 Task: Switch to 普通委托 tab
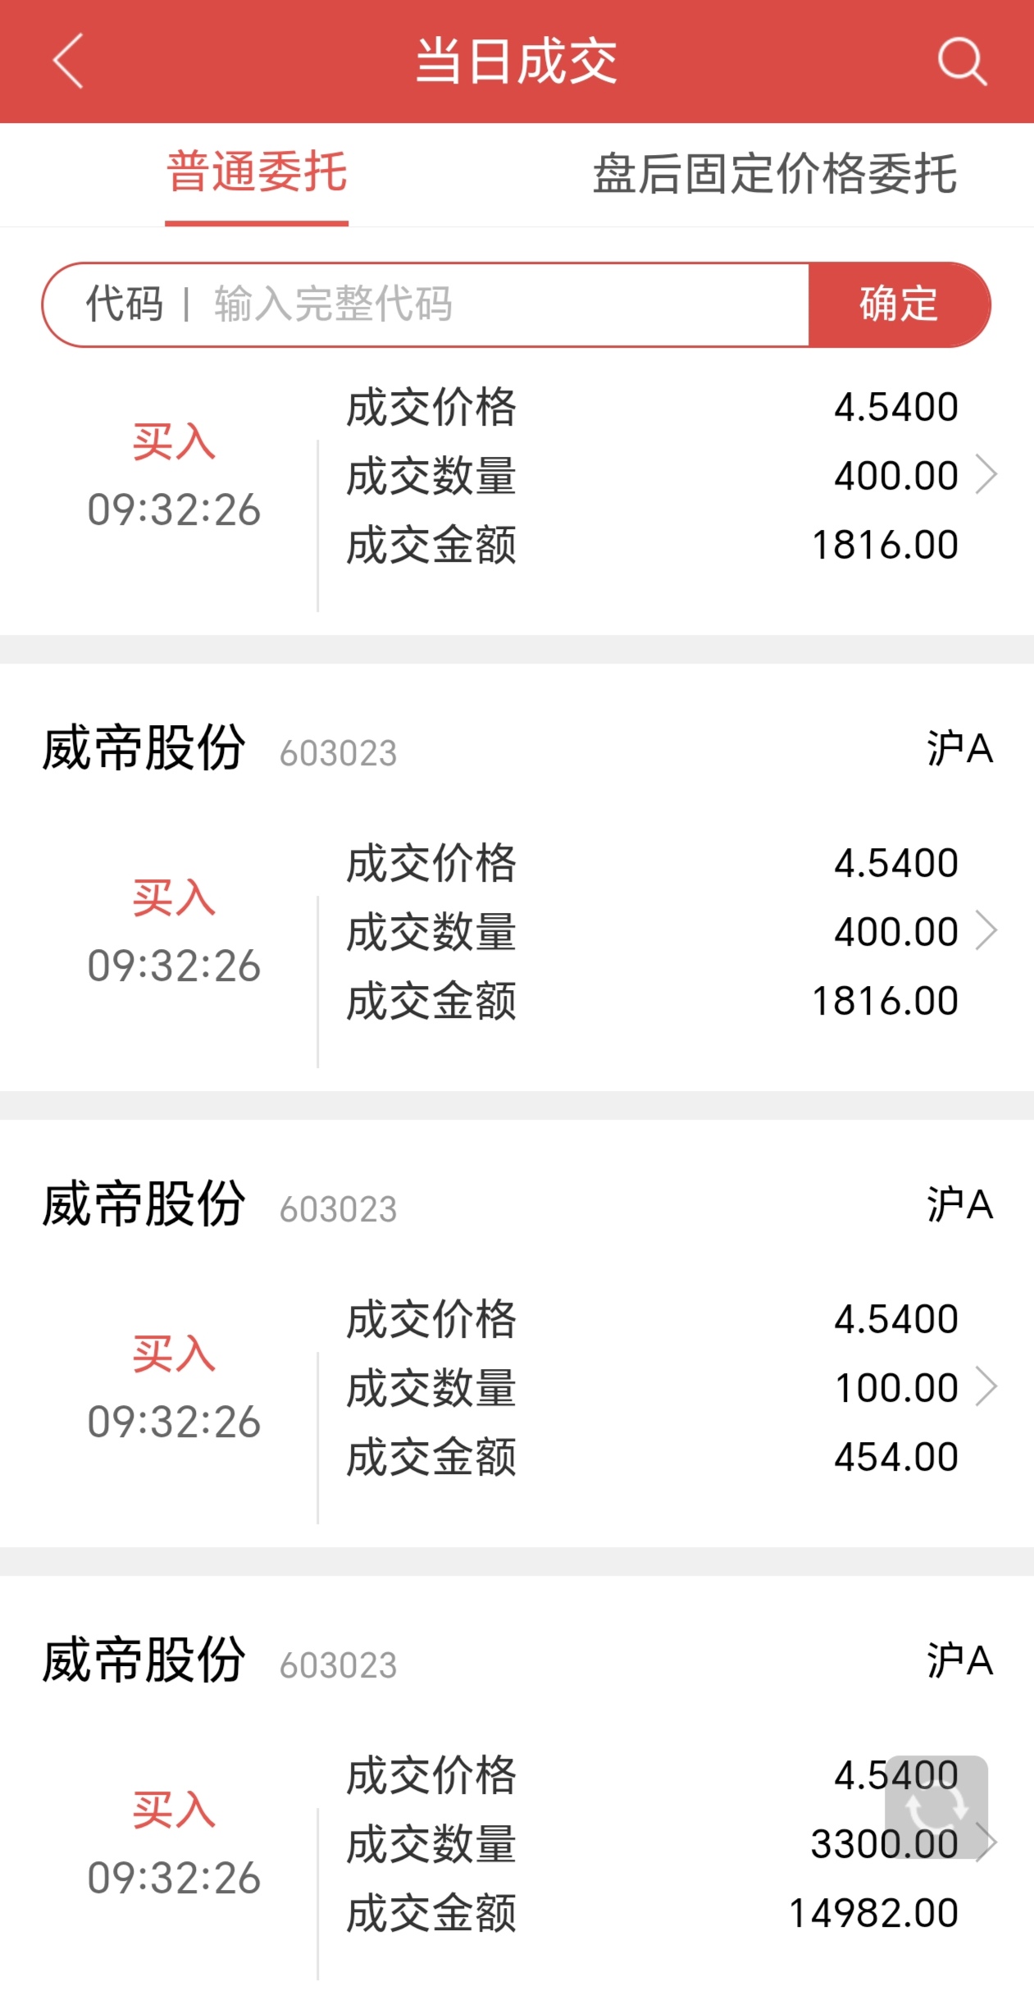(x=257, y=173)
